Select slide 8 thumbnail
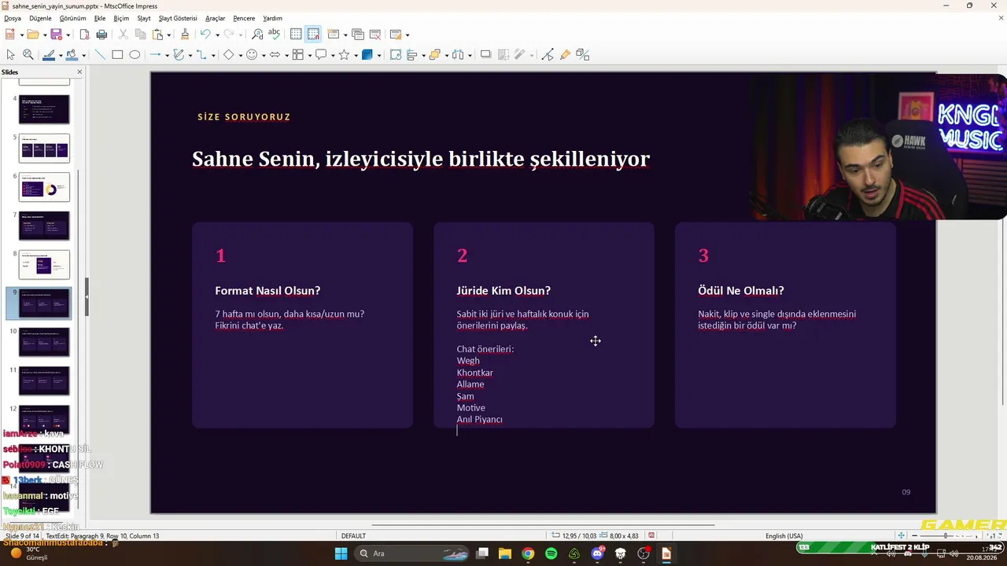Screen dimensions: 1007x566 [x=44, y=265]
